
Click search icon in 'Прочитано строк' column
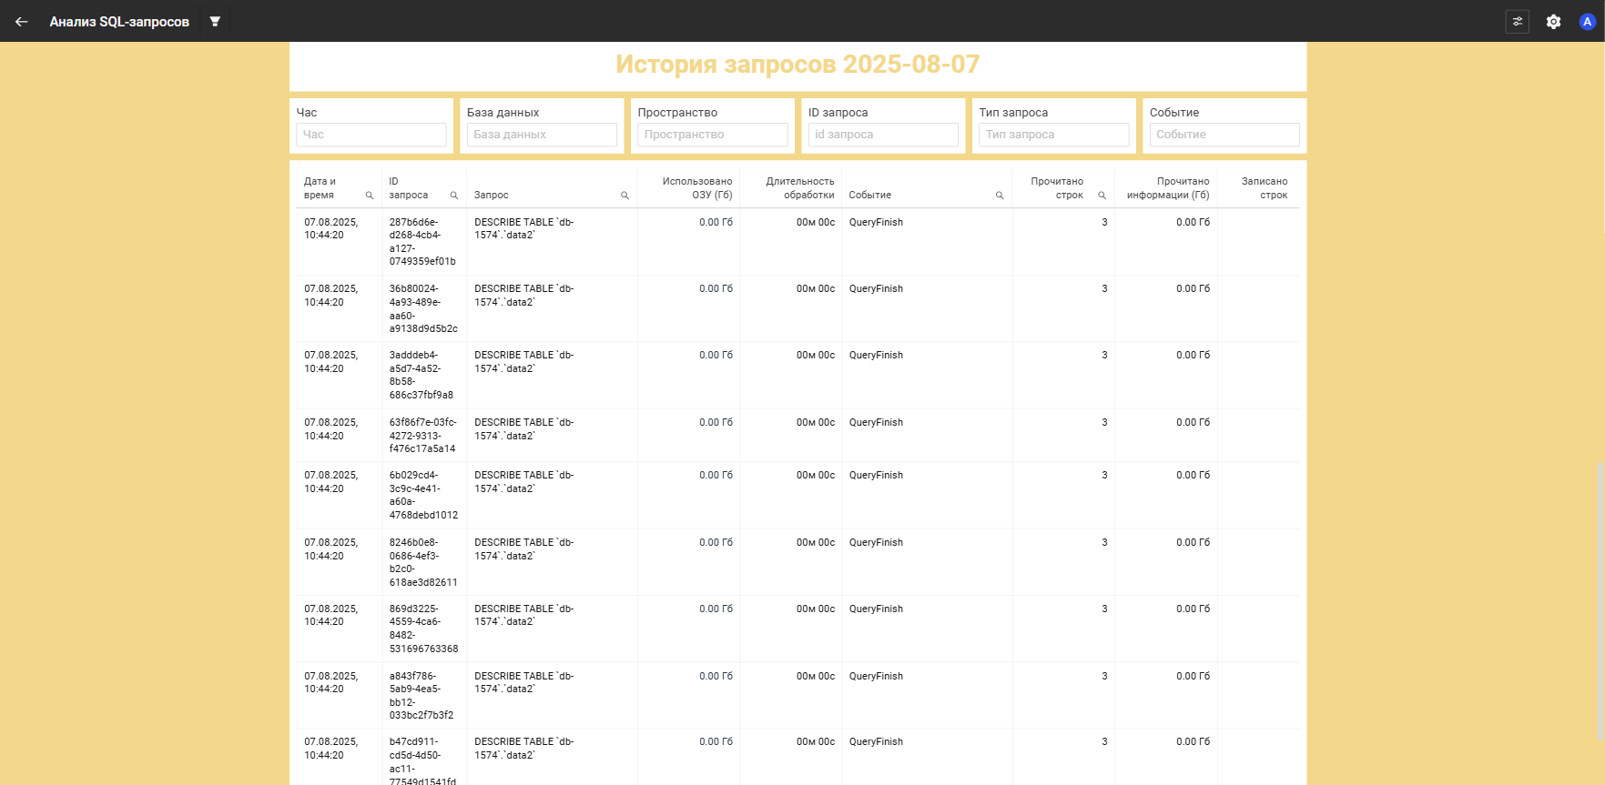[x=1102, y=196]
